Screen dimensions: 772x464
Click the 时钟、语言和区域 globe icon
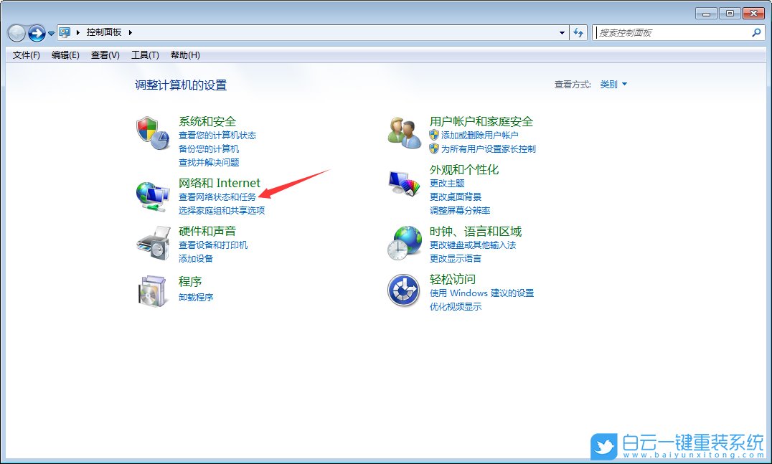[x=404, y=242]
